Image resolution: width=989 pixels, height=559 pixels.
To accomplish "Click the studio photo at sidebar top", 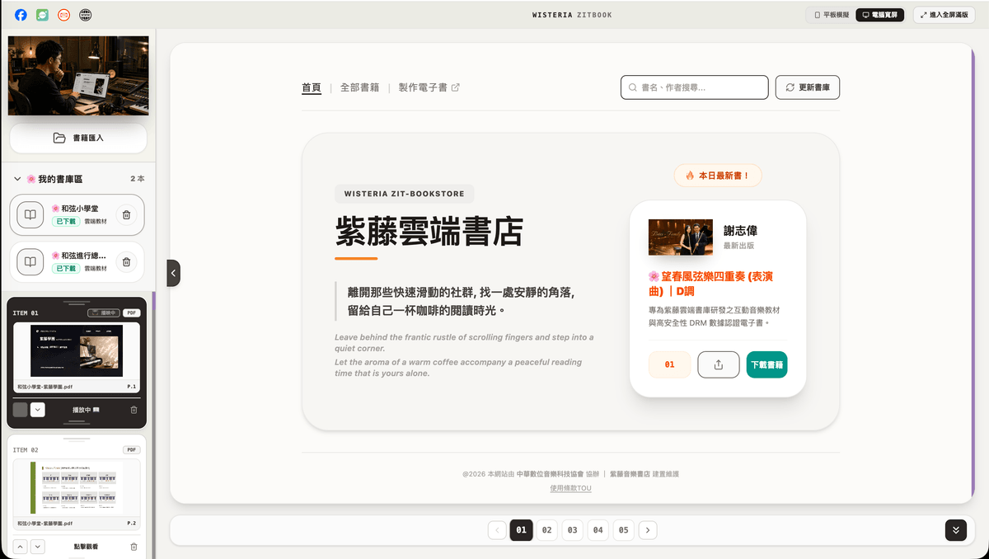I will (x=78, y=76).
